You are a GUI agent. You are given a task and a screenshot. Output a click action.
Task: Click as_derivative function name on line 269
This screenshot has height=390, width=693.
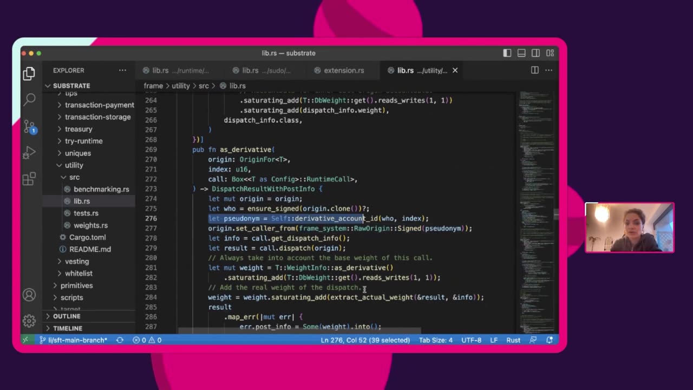(x=245, y=149)
